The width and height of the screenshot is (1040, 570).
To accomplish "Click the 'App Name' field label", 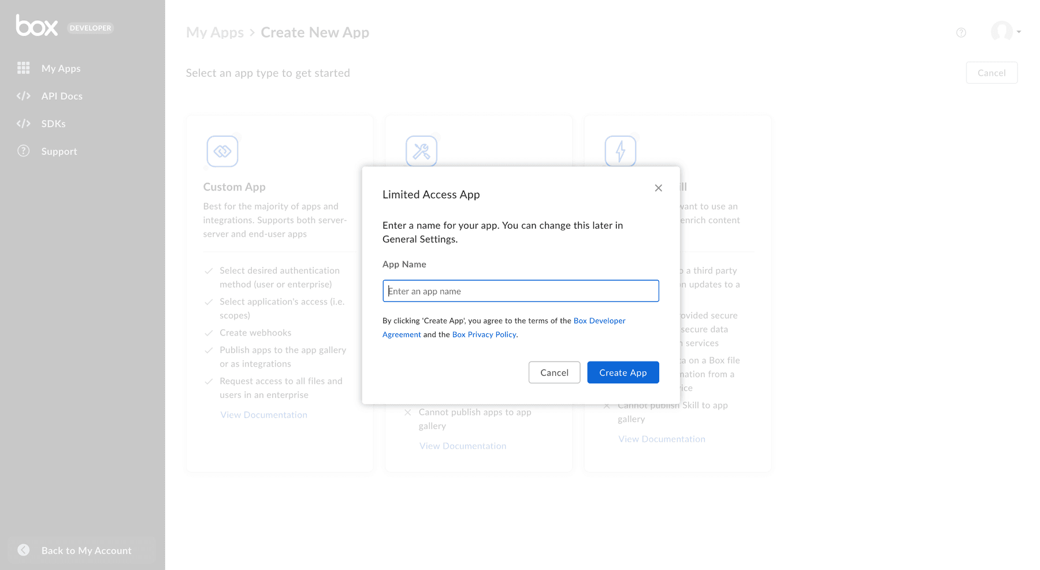I will point(404,264).
